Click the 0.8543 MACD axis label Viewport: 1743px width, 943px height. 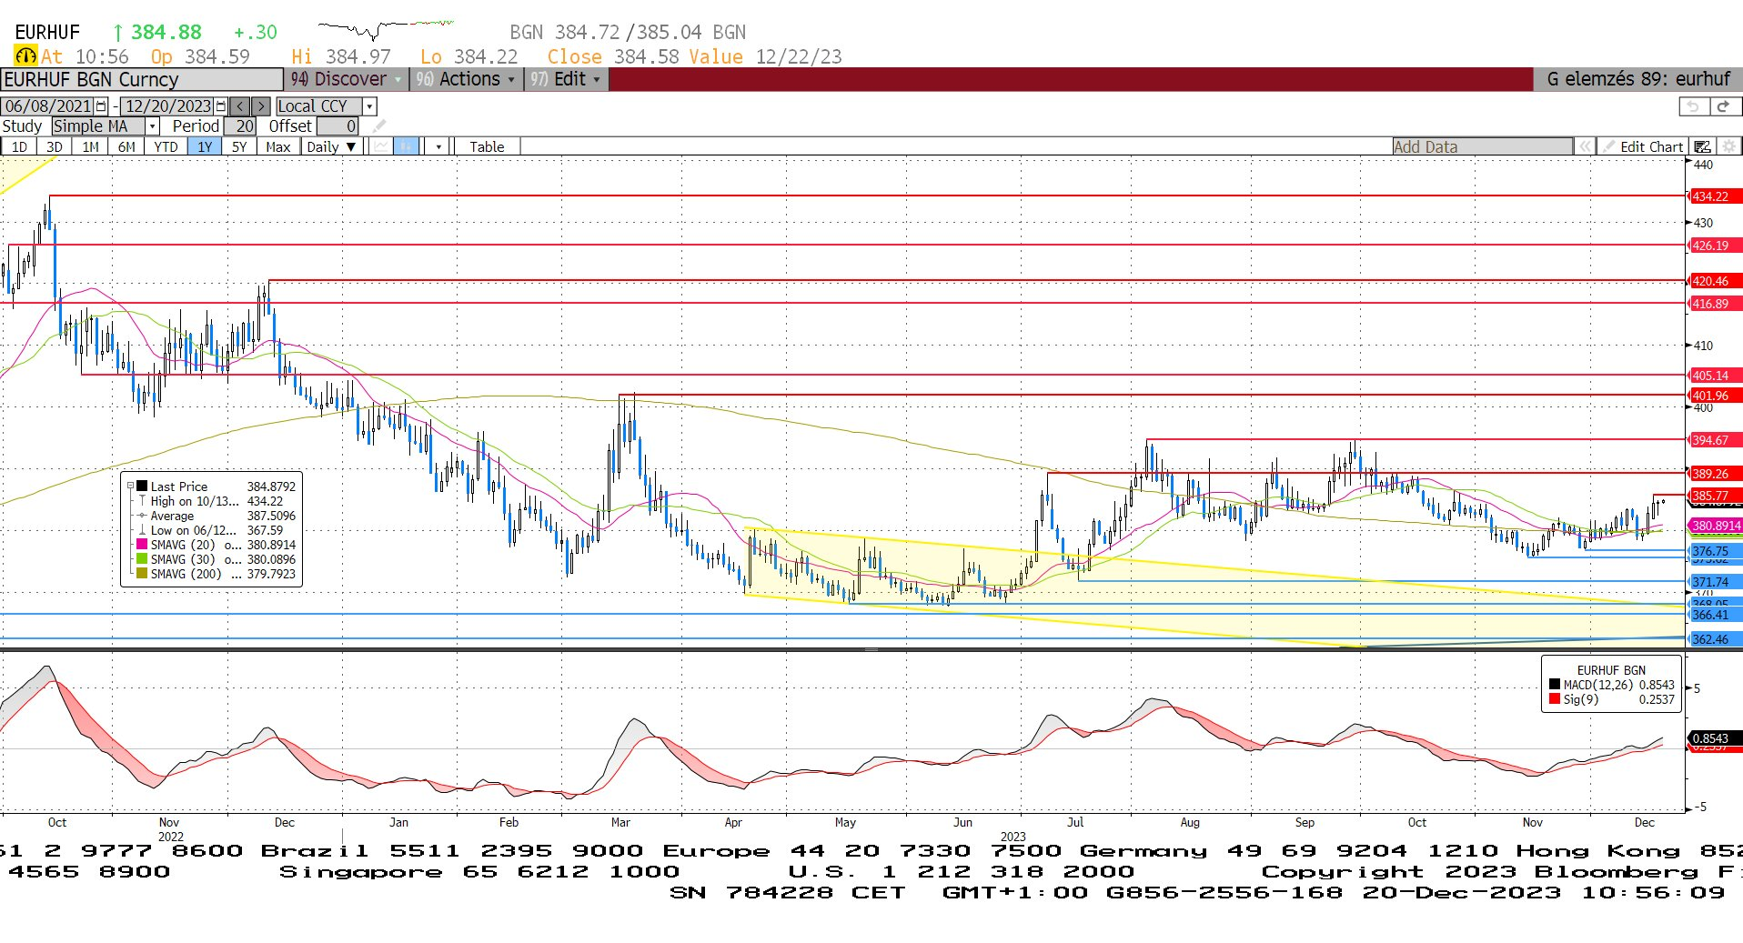(1714, 738)
